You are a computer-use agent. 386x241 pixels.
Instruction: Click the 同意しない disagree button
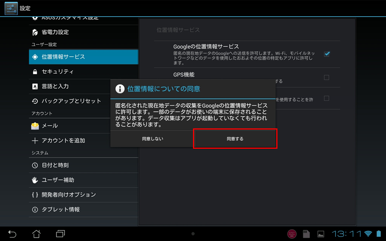152,139
